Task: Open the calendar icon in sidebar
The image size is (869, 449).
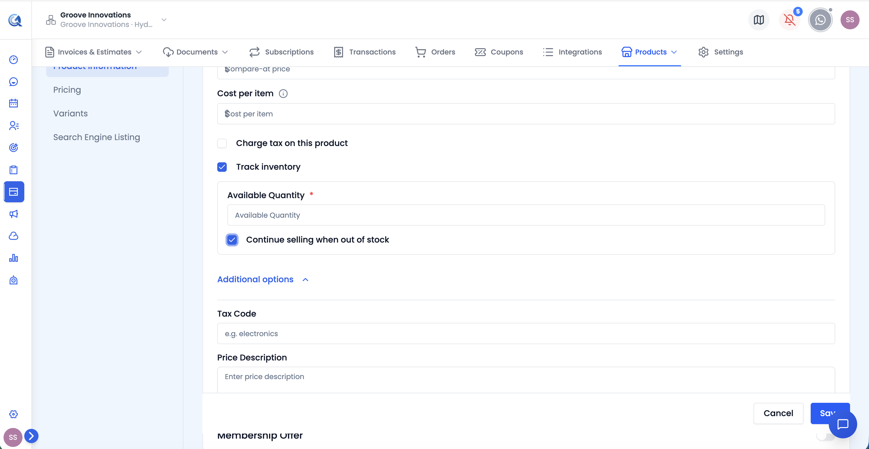Action: (x=14, y=104)
